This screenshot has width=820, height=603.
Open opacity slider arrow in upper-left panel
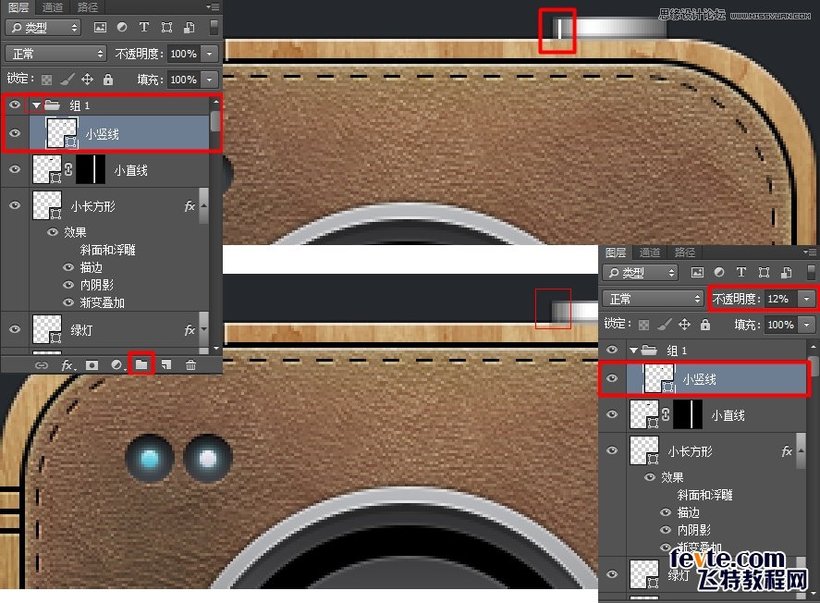click(x=210, y=54)
